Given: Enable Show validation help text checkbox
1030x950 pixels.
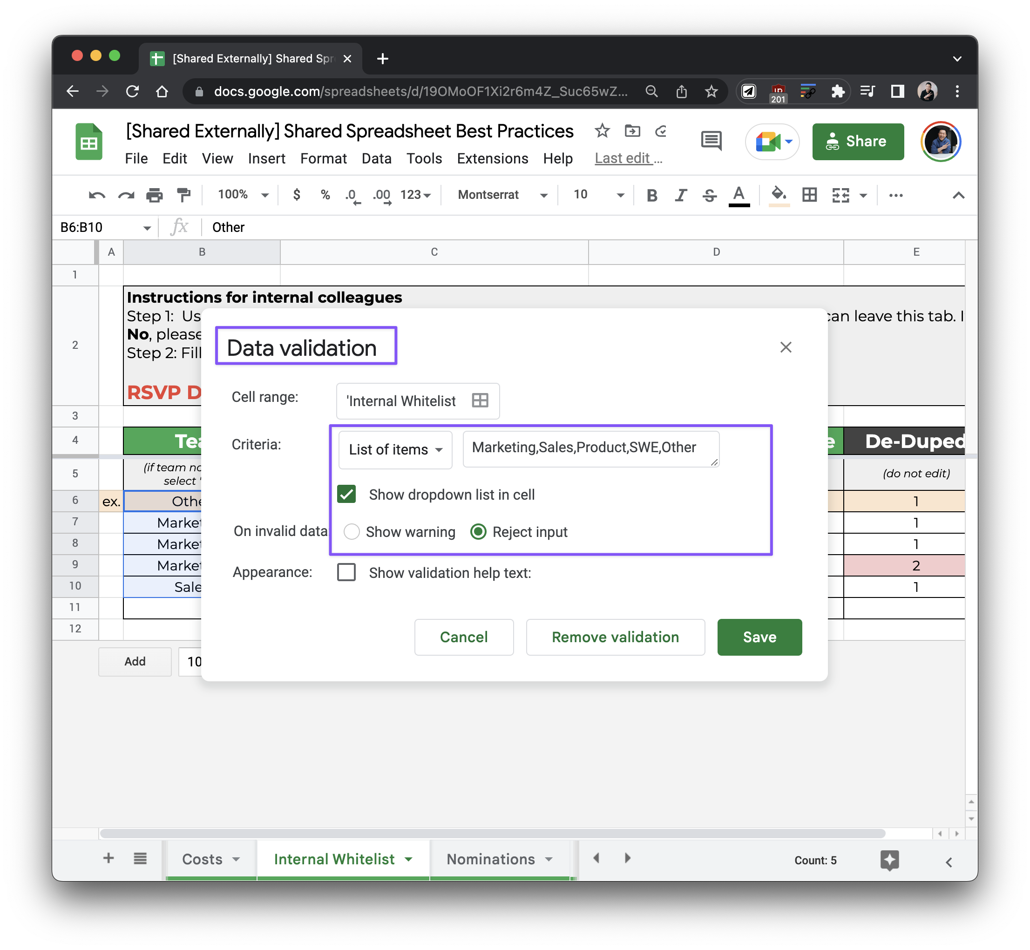Looking at the screenshot, I should tap(346, 572).
